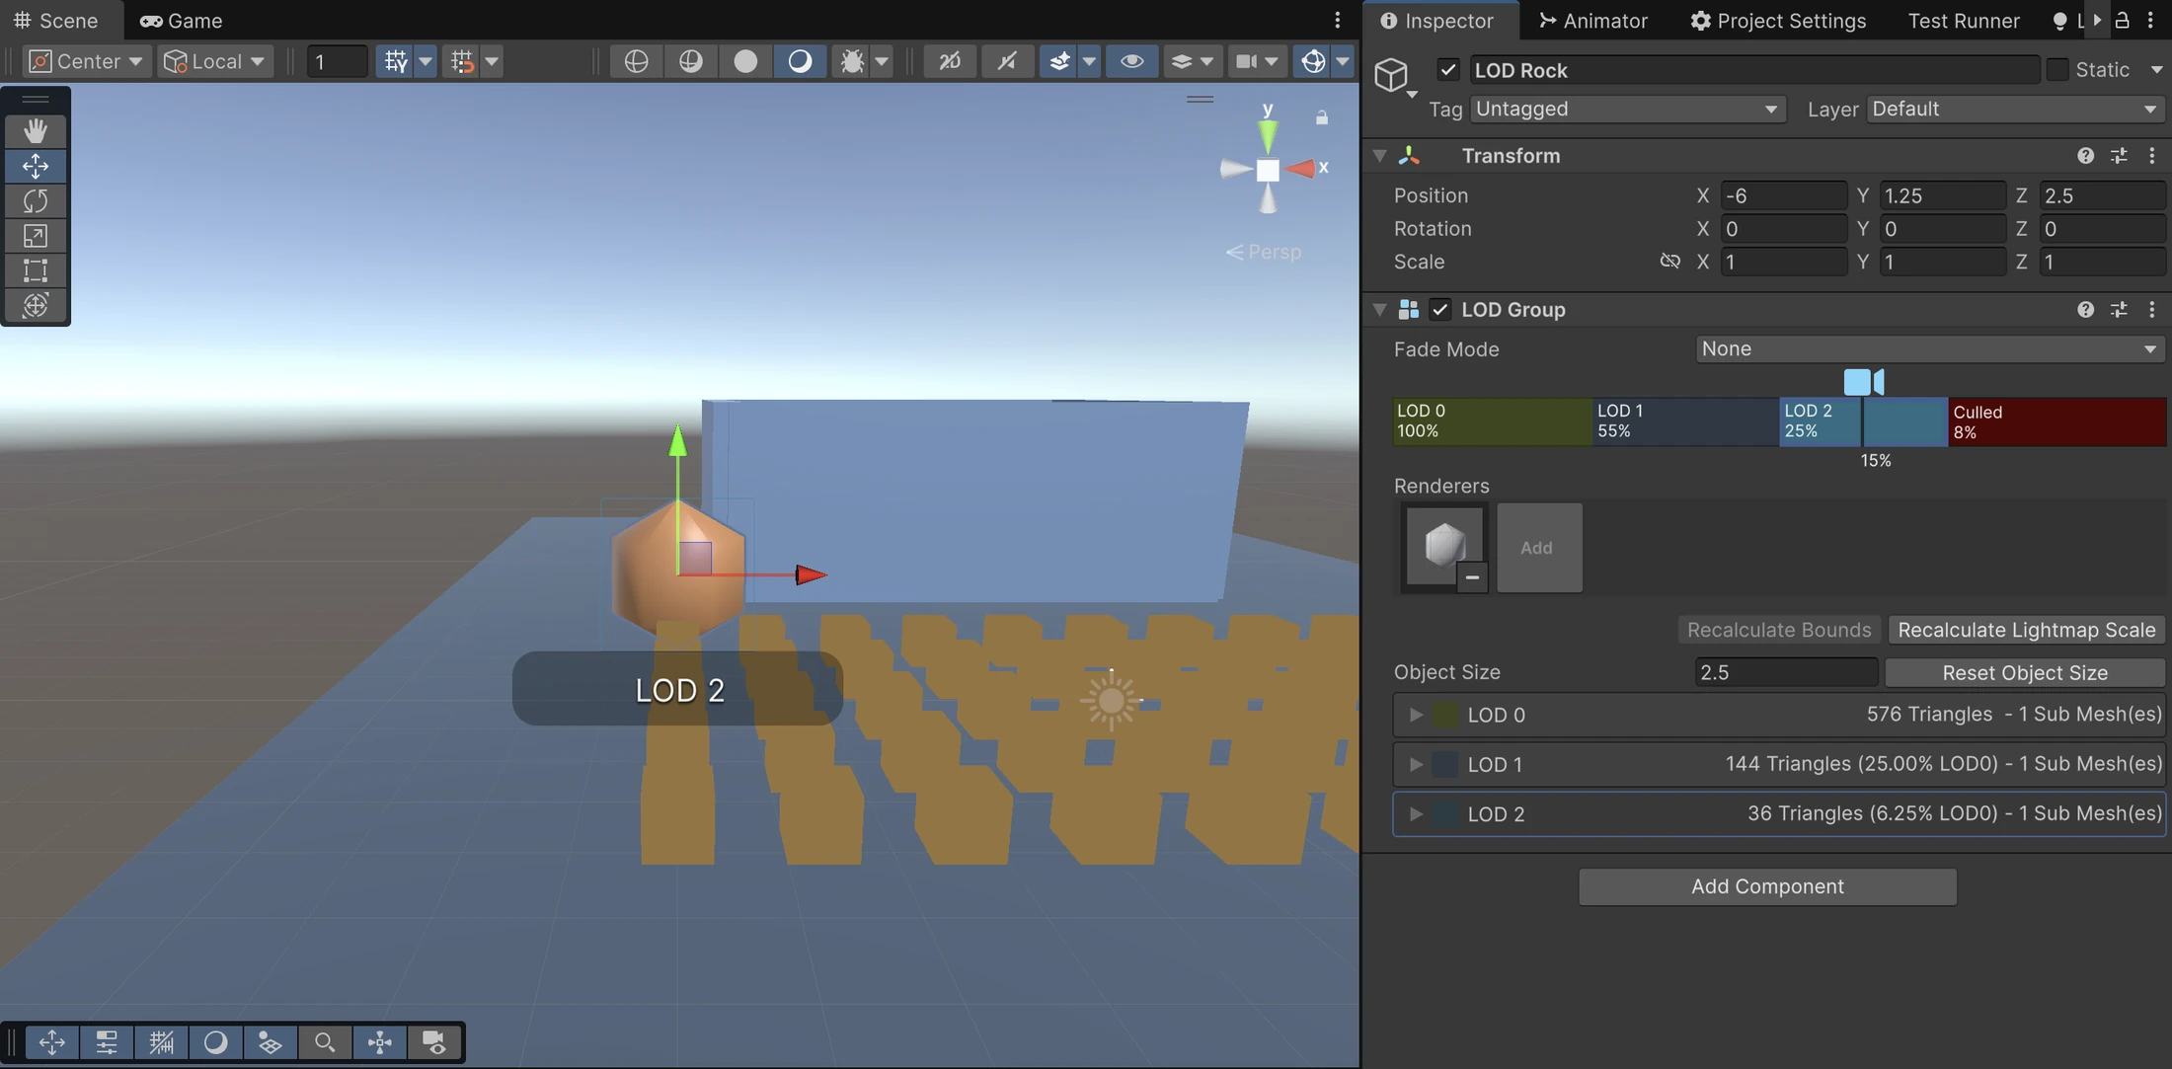Select the Hand view tool
Viewport: 2172px width, 1069px height.
36,130
